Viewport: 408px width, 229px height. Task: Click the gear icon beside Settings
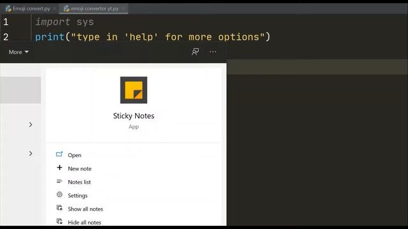59,195
